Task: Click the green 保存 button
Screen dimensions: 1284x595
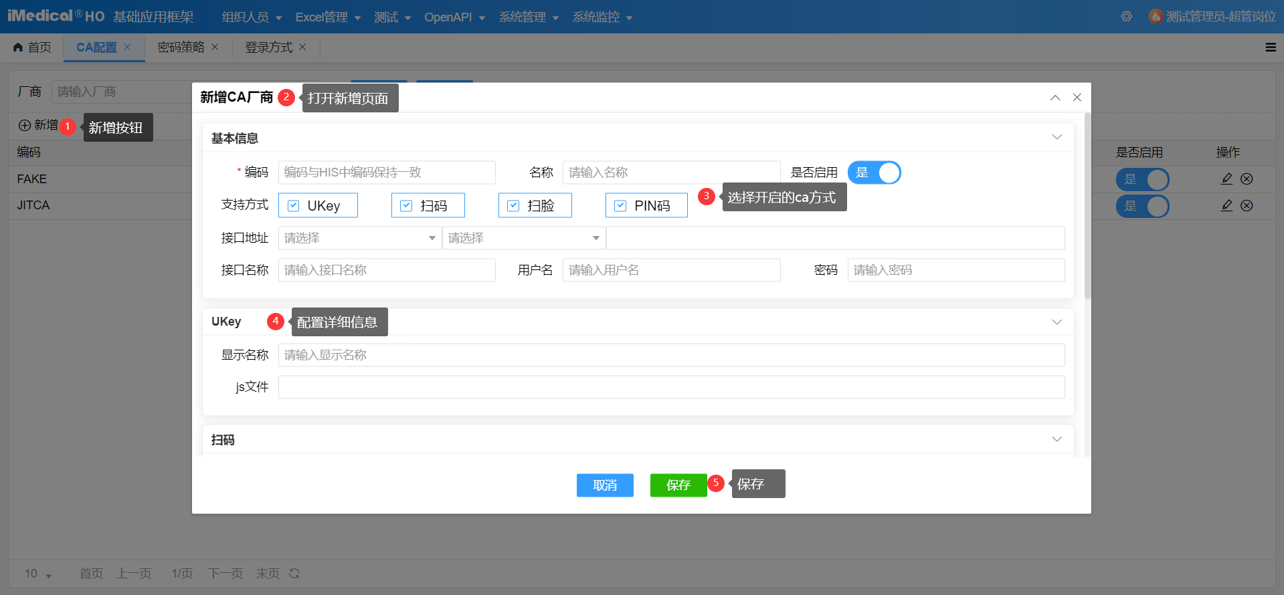Action: click(x=678, y=485)
